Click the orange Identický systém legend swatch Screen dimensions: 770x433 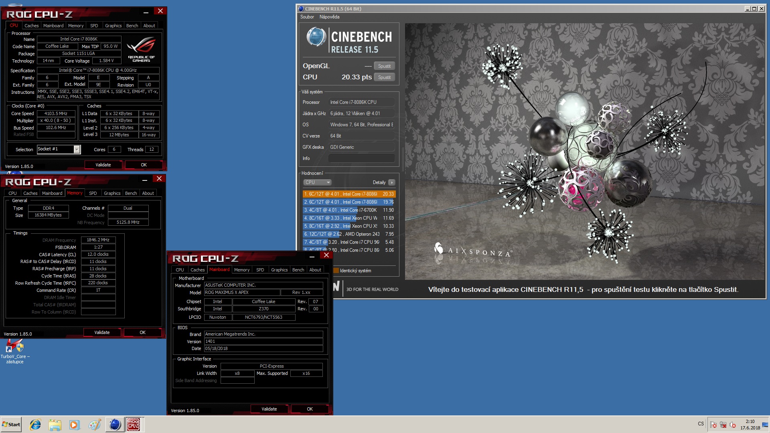pyautogui.click(x=336, y=271)
